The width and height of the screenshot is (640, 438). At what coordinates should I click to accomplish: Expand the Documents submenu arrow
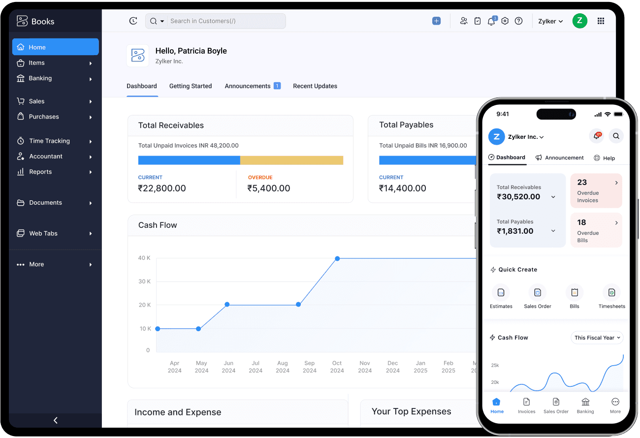coord(91,203)
